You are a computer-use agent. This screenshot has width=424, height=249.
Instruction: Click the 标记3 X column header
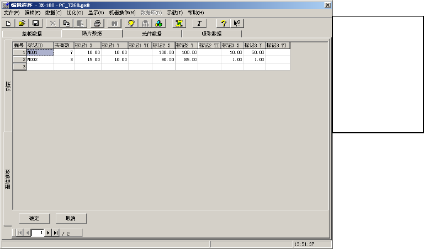point(232,45)
